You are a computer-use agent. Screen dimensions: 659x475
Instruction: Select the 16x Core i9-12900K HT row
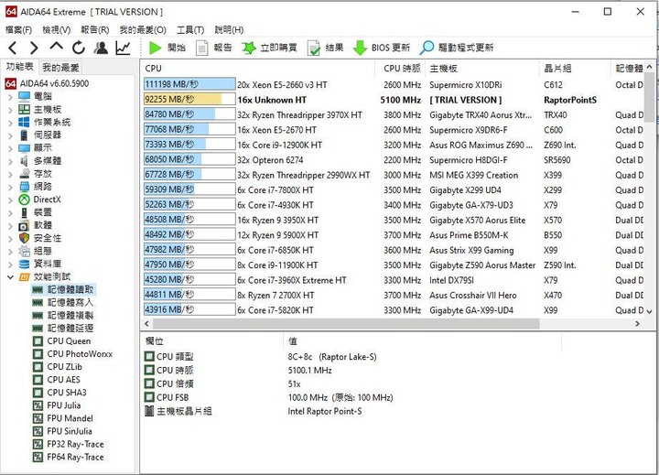click(x=394, y=145)
